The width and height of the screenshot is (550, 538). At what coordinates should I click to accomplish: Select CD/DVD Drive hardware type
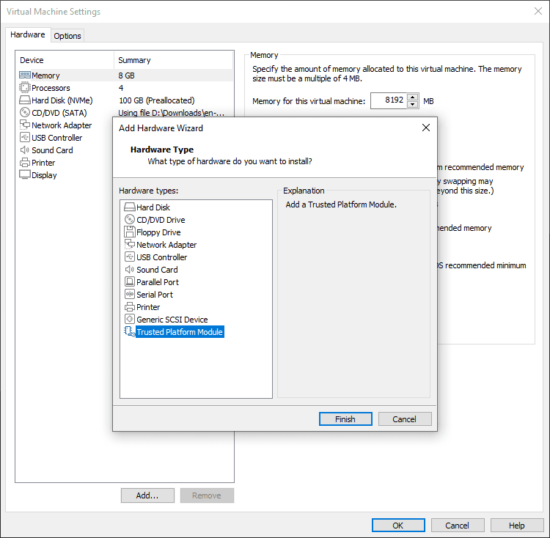tap(161, 220)
